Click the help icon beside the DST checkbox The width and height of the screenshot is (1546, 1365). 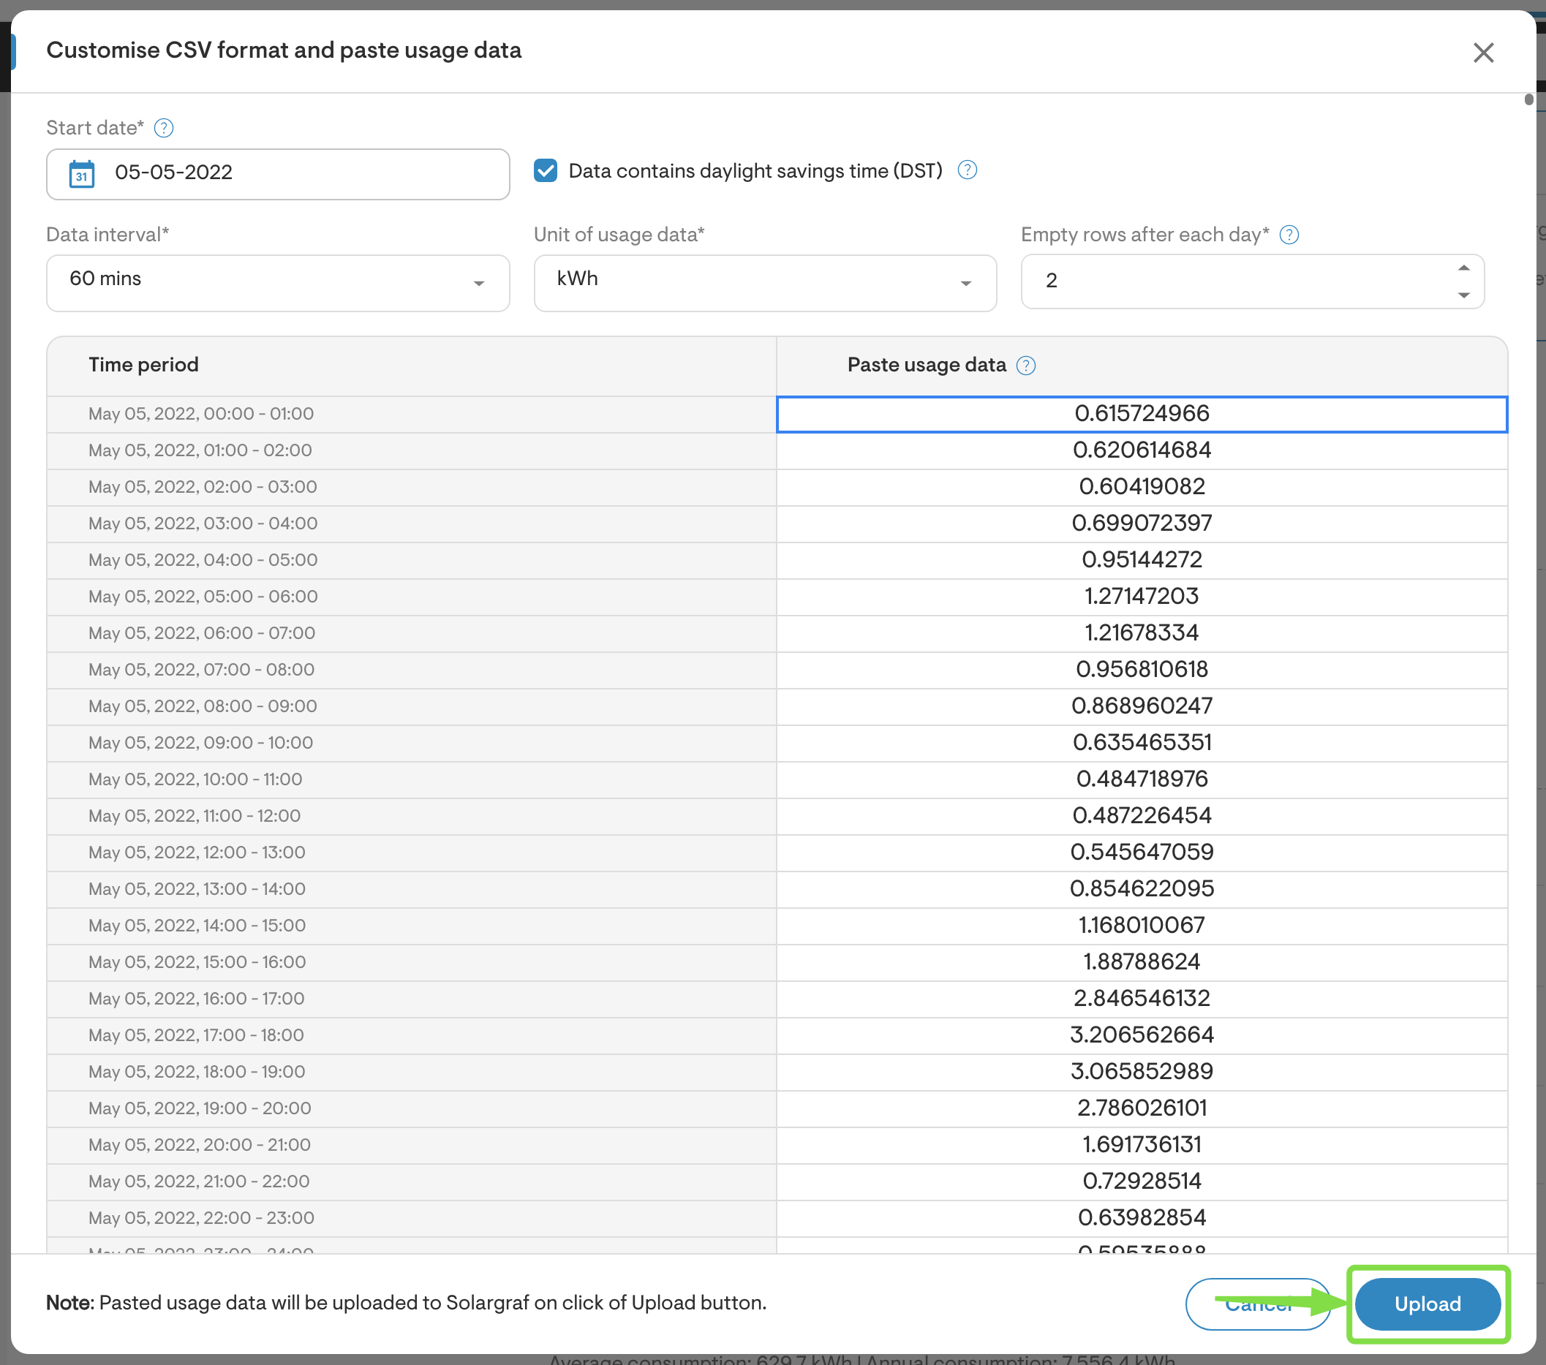968,170
